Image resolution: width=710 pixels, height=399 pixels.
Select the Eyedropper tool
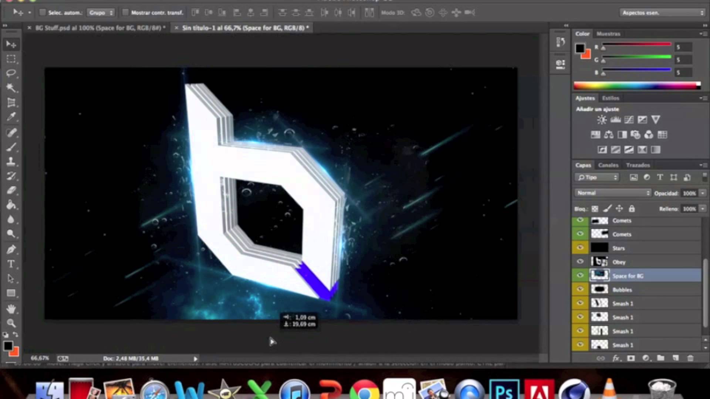click(11, 117)
